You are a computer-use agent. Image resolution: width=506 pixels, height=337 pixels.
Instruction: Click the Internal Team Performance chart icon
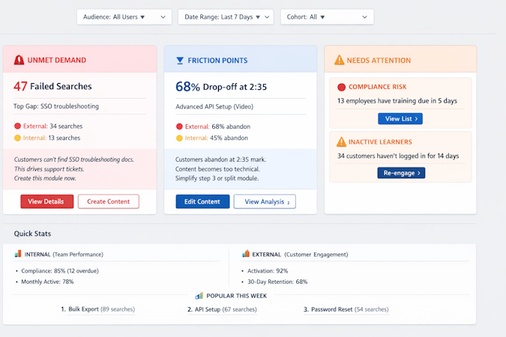coord(18,254)
